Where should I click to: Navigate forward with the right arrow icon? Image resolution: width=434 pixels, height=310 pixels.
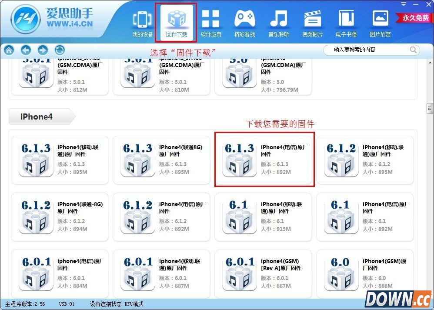point(43,50)
